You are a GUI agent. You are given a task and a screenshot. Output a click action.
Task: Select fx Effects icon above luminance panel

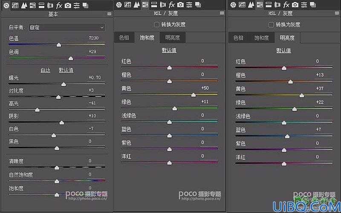click(286, 5)
